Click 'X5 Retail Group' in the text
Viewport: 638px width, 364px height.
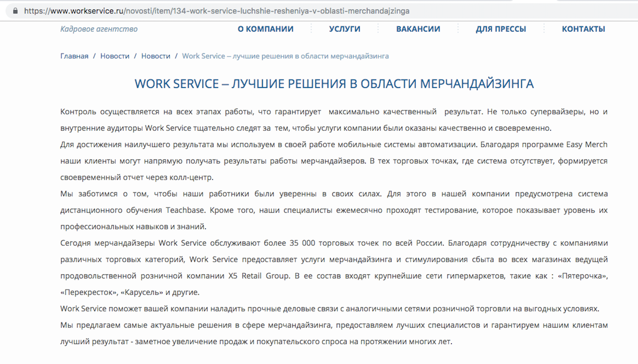click(x=259, y=276)
